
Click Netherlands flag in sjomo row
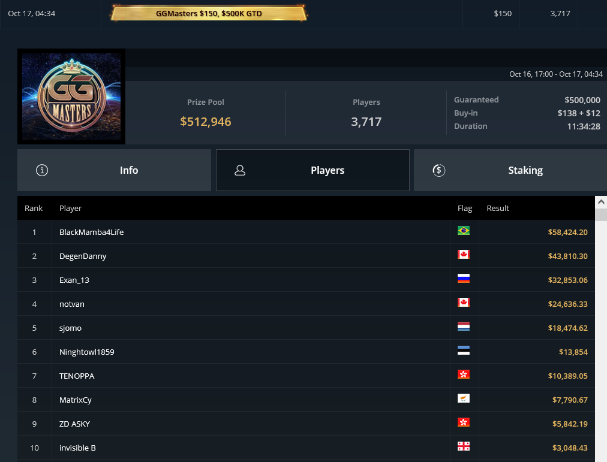464,327
